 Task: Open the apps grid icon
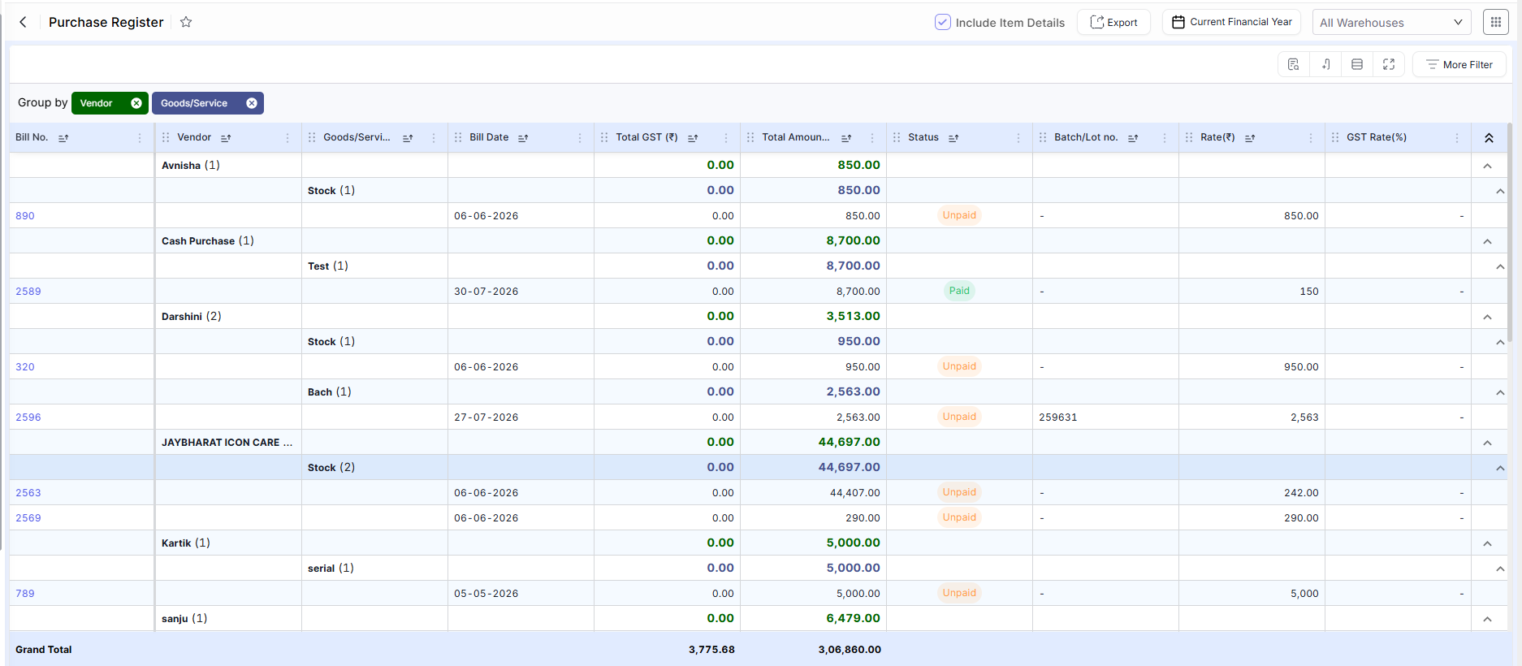coord(1495,22)
